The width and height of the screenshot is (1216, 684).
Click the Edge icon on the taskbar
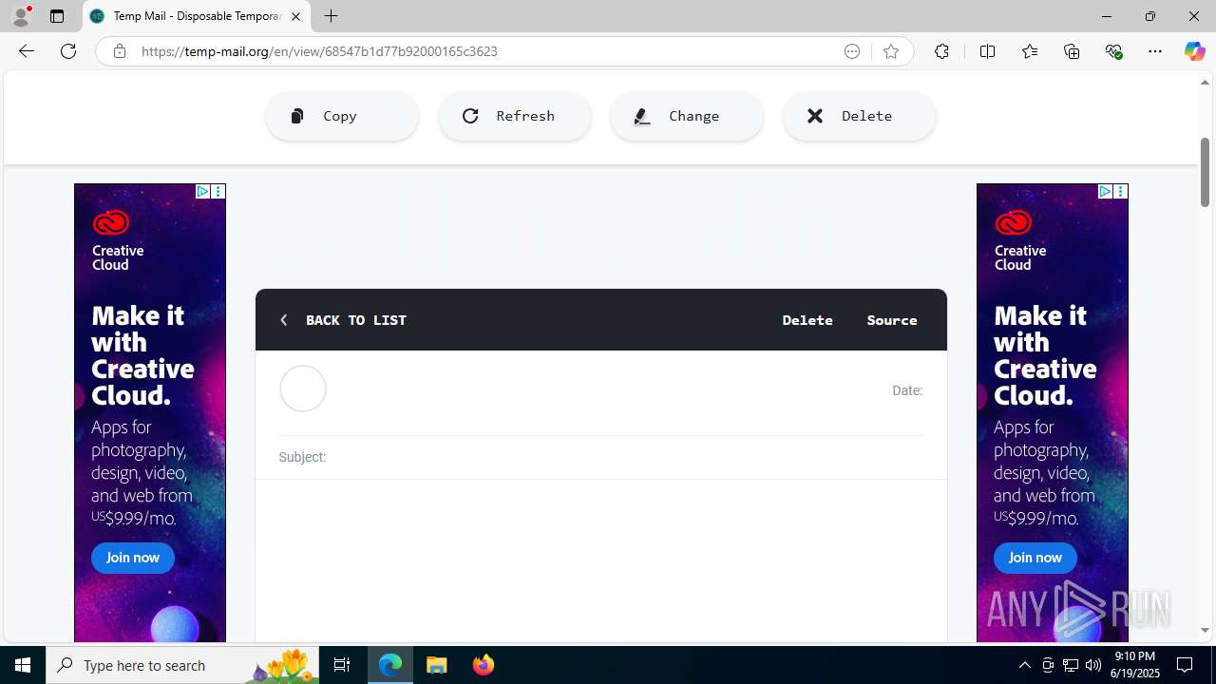390,665
